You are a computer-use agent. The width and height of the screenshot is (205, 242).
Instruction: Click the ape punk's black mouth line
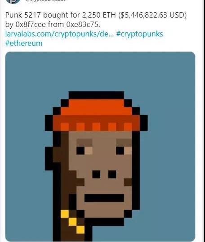pos(104,198)
